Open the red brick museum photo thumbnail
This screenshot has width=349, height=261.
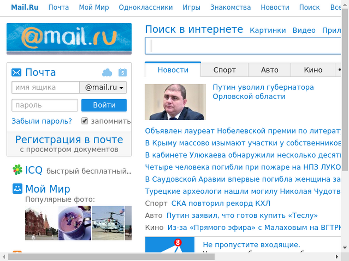[41, 223]
